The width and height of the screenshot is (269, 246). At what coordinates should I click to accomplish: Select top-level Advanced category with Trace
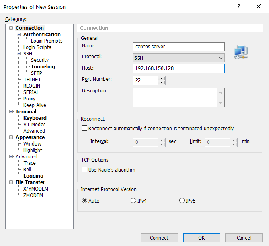coord(27,157)
